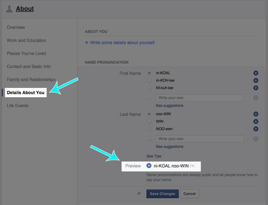Play pronunciation audio for noo-WIN
268x205 pixels.
(256, 114)
